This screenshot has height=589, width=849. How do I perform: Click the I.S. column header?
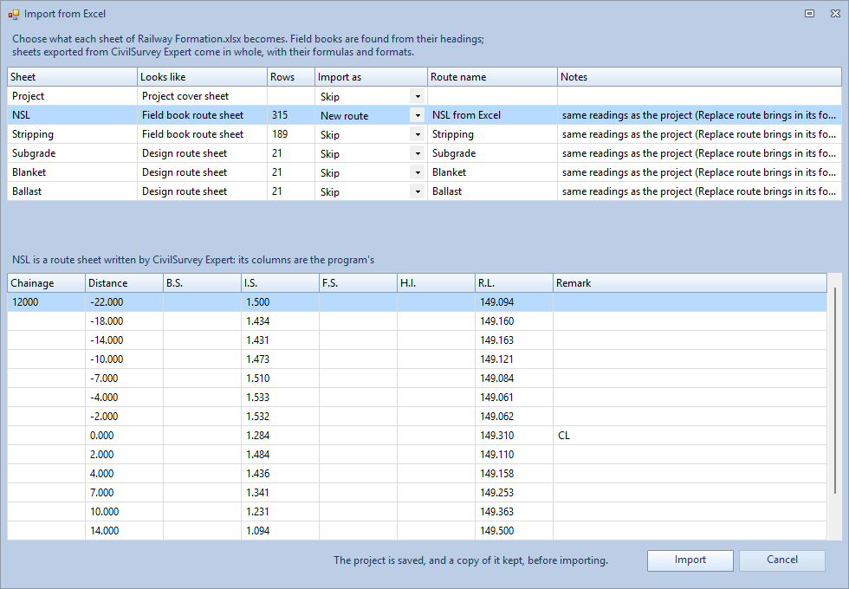[280, 283]
